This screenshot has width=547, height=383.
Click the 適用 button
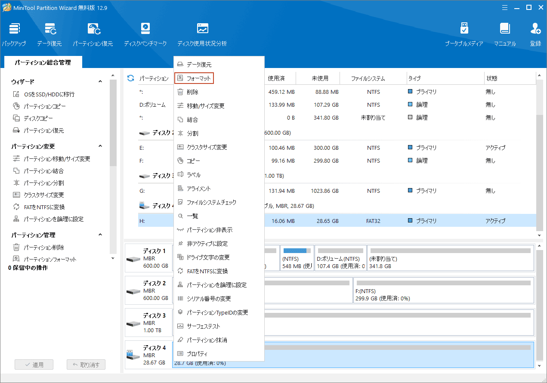pos(34,364)
